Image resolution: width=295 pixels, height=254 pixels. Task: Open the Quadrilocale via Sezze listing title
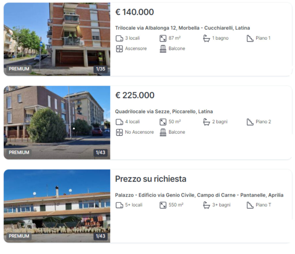pos(164,111)
